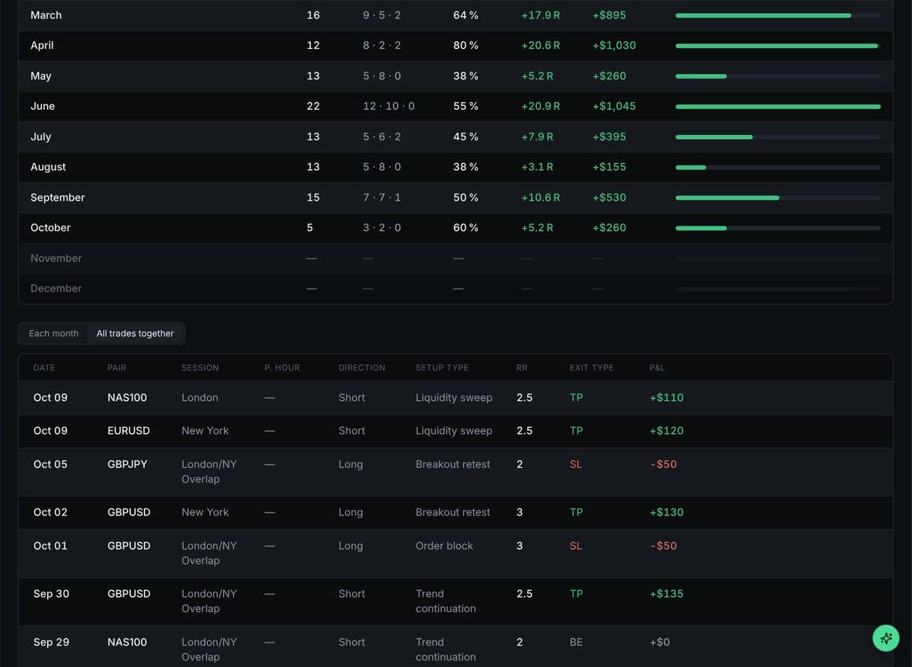912x667 pixels.
Task: Click the +$0 P&L value
Action: click(660, 643)
